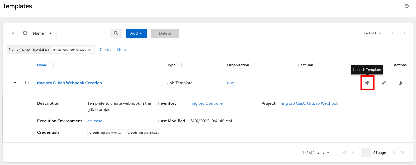Collapse the ring pro Gitlab Webhook row details
416x165 pixels.
pos(15,83)
